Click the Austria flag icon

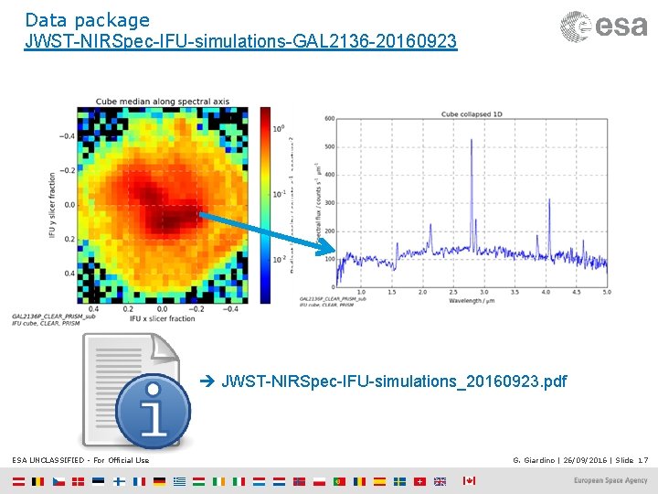19,481
